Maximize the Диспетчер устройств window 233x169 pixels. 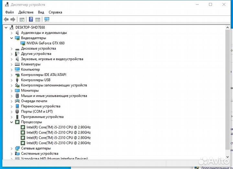click(210, 5)
